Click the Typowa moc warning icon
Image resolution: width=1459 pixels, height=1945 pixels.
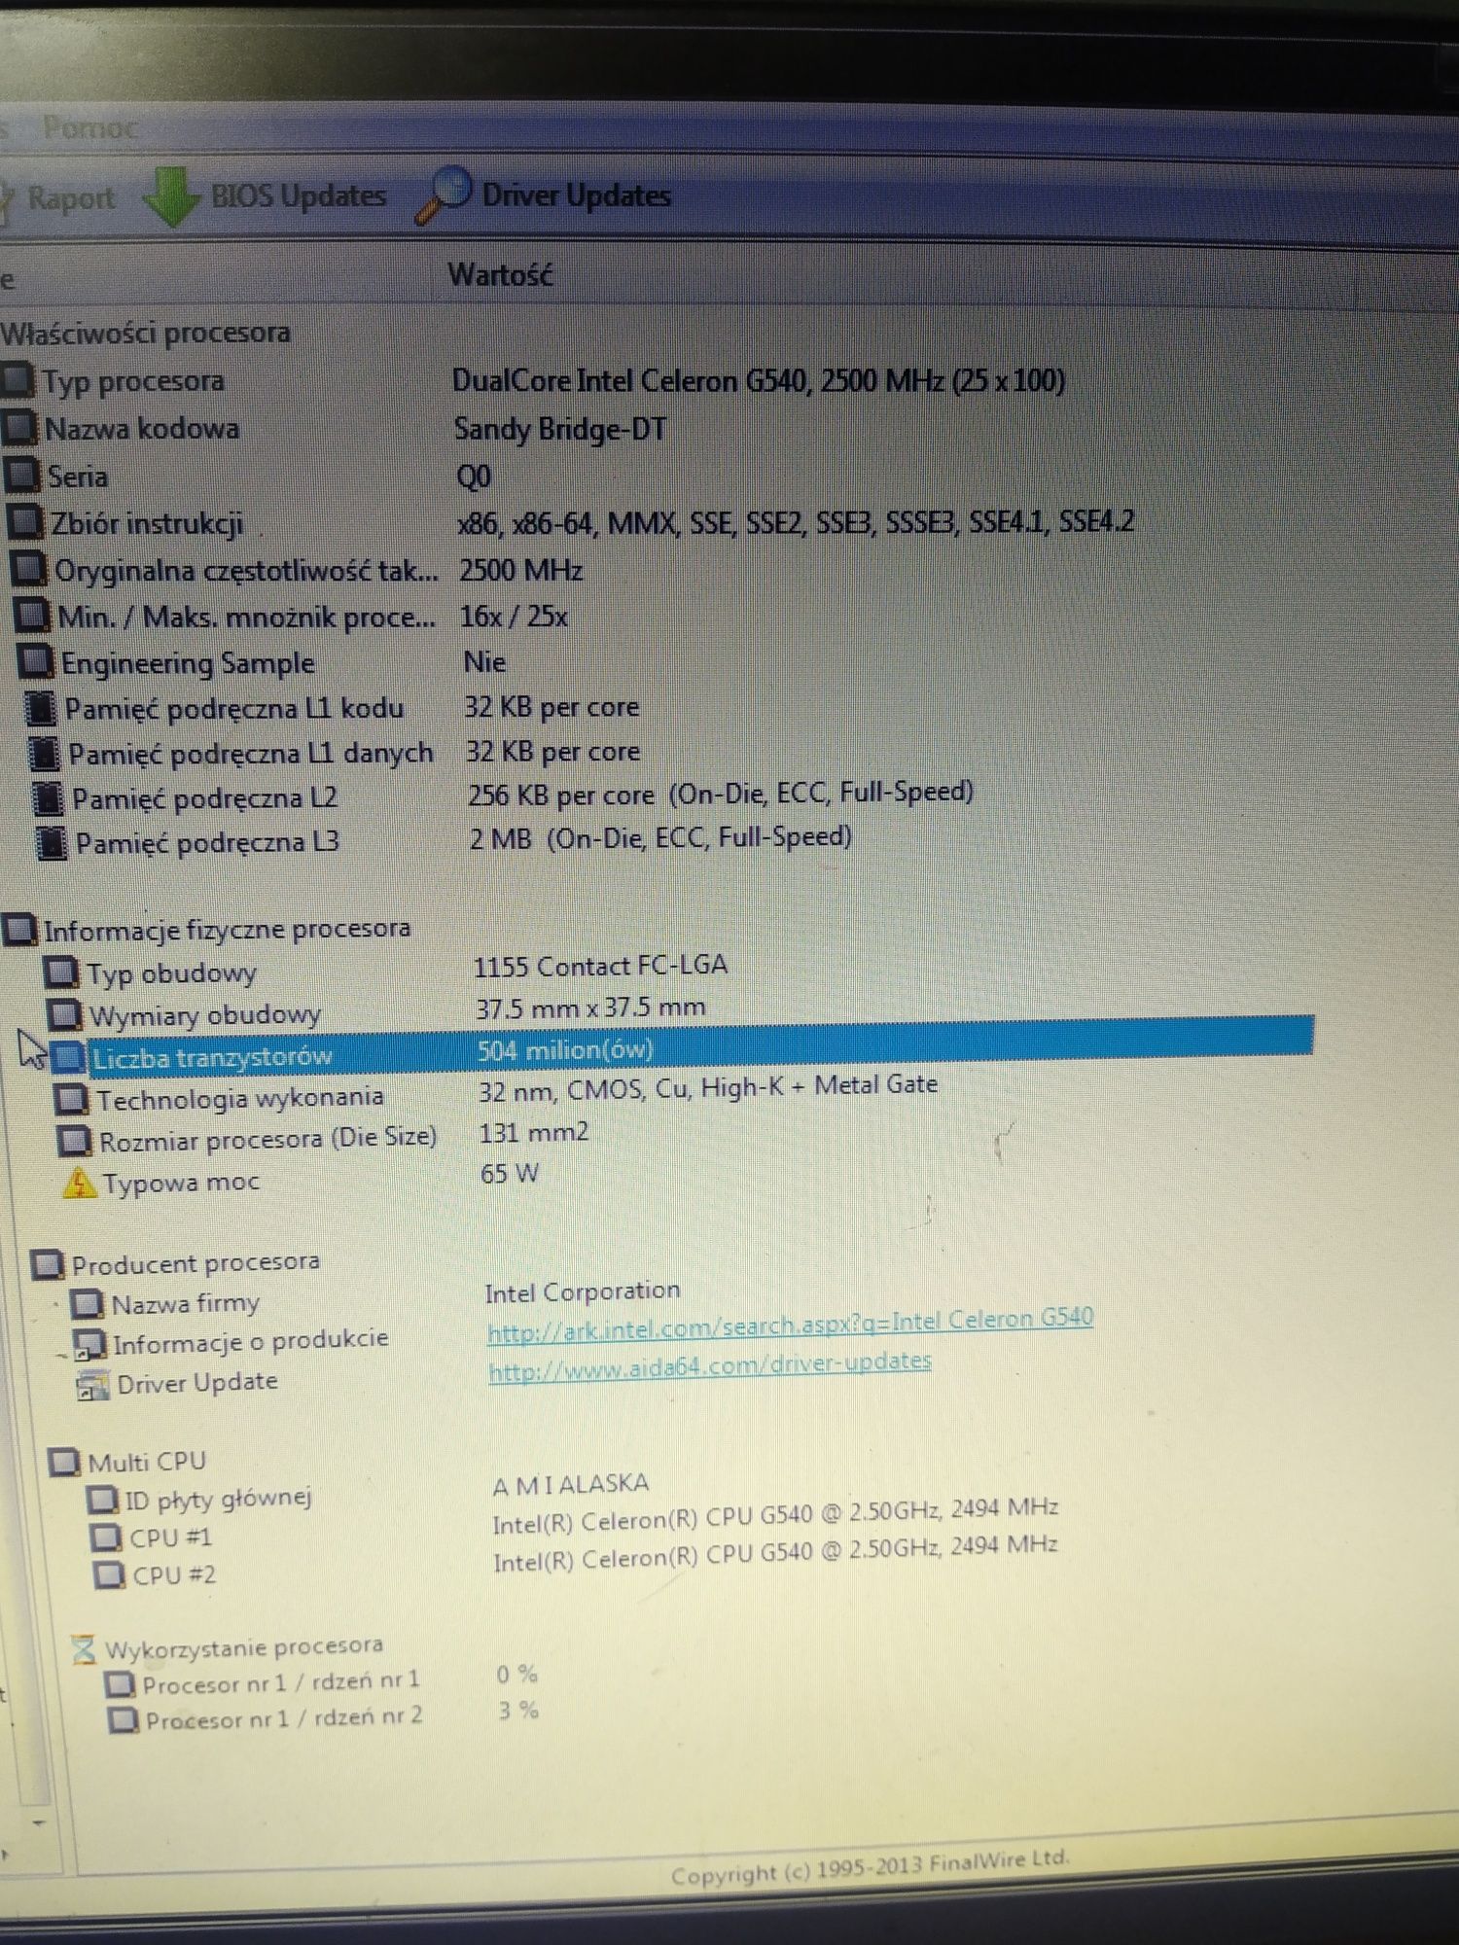(79, 1184)
